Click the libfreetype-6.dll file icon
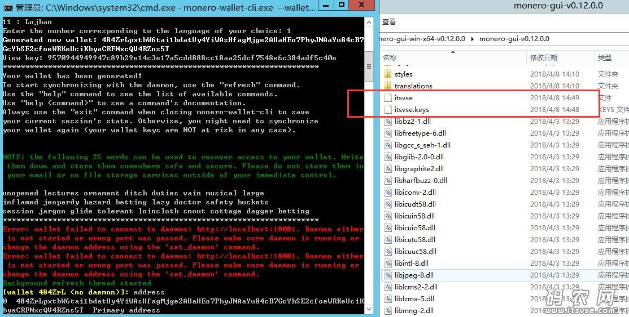This screenshot has height=317, width=629. point(387,133)
